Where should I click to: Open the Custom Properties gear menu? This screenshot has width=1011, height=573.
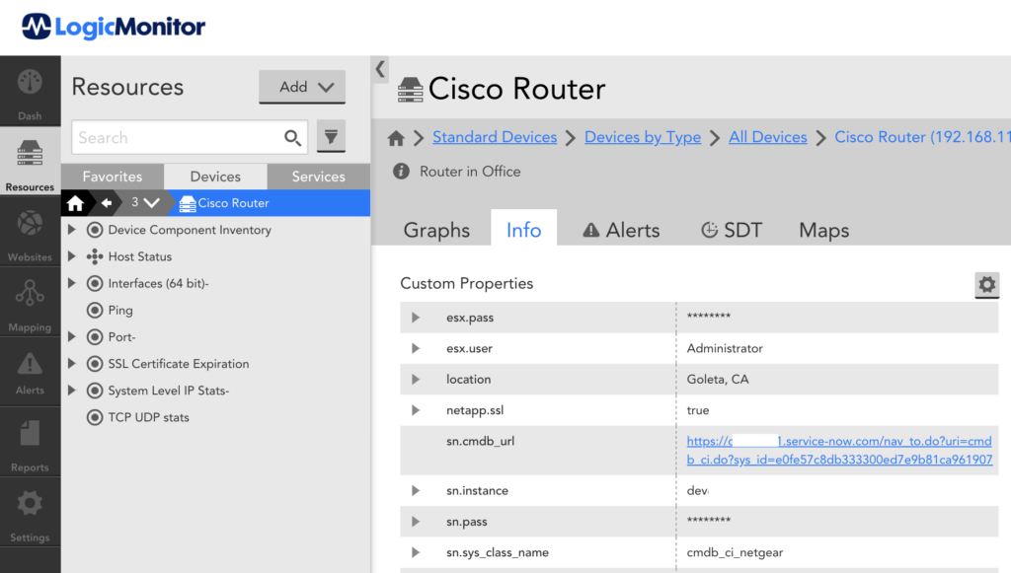pos(986,285)
